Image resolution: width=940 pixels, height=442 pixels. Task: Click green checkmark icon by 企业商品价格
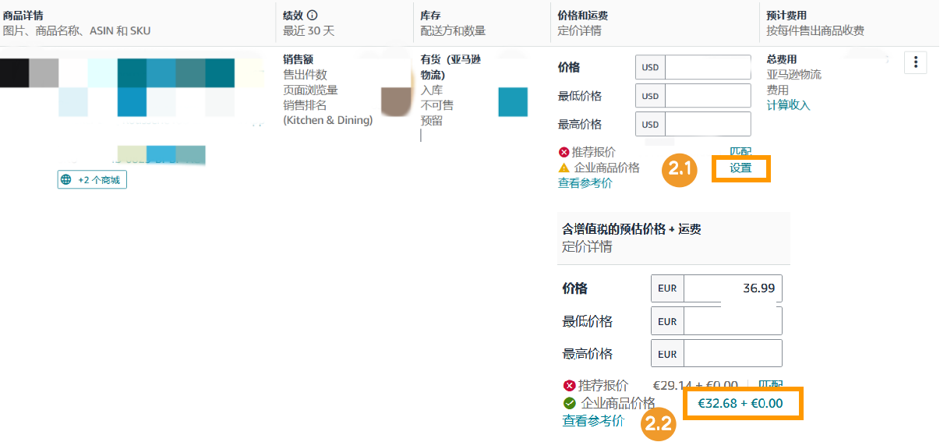(570, 403)
